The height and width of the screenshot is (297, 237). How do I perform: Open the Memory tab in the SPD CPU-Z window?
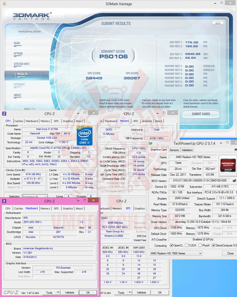pyautogui.click(x=117, y=209)
